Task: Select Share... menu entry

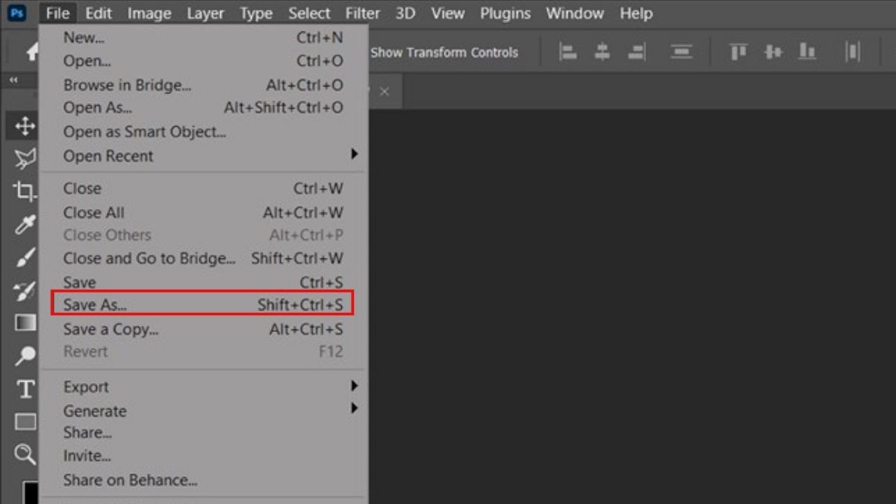Action: [202, 432]
